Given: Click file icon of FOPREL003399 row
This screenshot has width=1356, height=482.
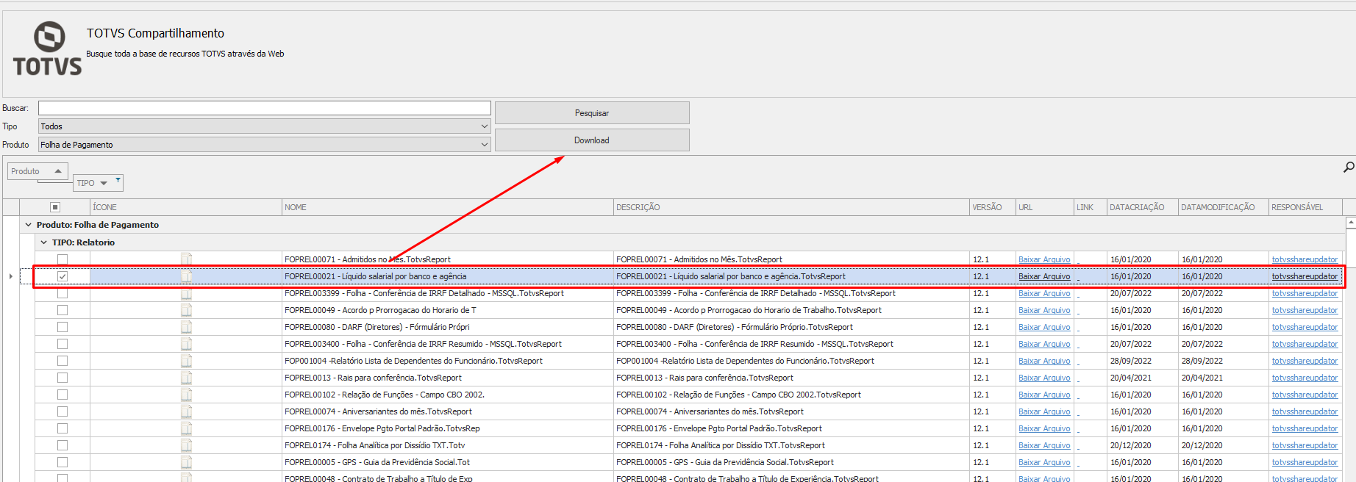Looking at the screenshot, I should point(187,293).
